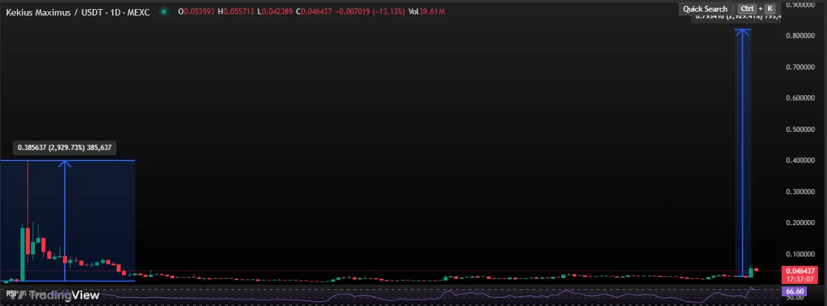Click the low price value 0.042389

coord(278,11)
